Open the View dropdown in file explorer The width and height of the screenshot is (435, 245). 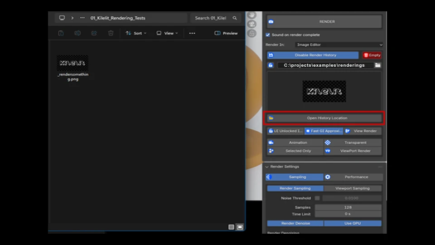167,33
